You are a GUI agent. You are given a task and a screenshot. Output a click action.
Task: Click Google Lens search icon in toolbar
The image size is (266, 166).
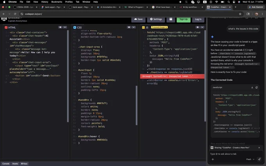[248, 14]
